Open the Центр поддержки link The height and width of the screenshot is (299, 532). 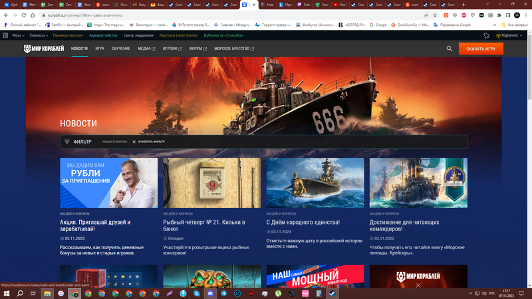(x=138, y=35)
